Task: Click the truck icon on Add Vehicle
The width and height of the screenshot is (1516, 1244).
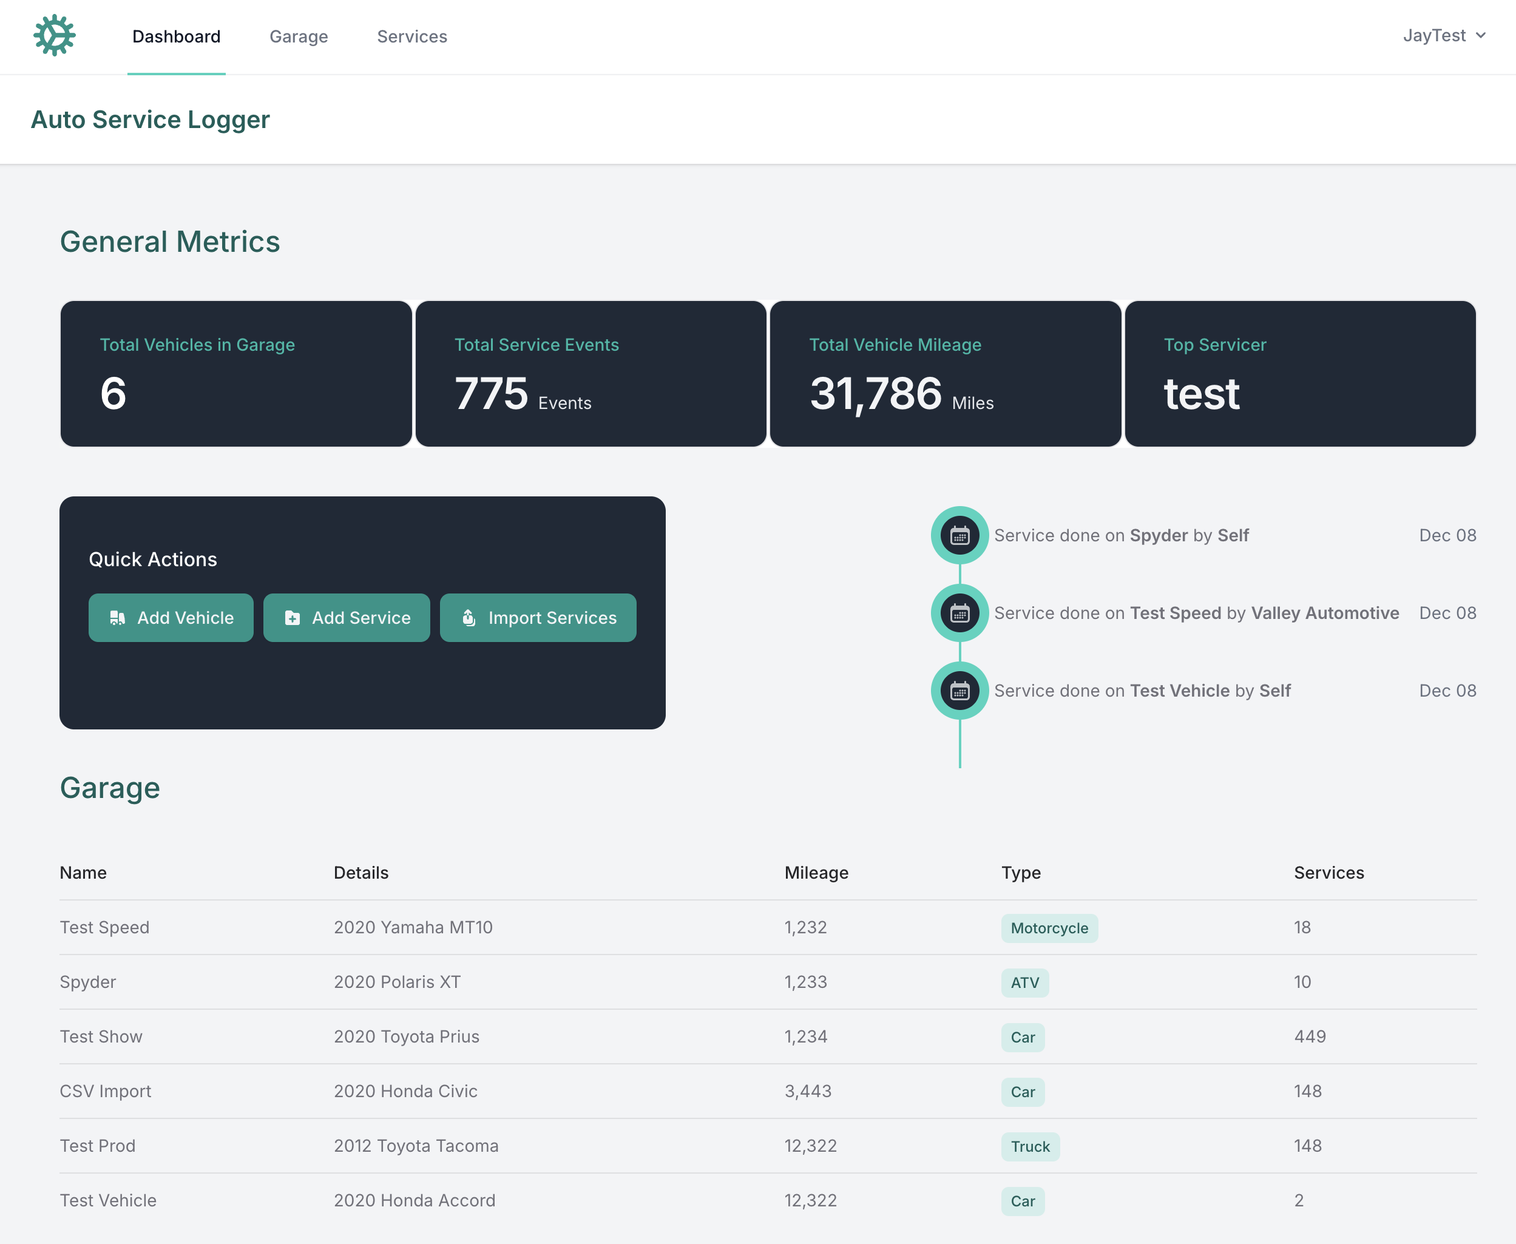Action: (118, 618)
